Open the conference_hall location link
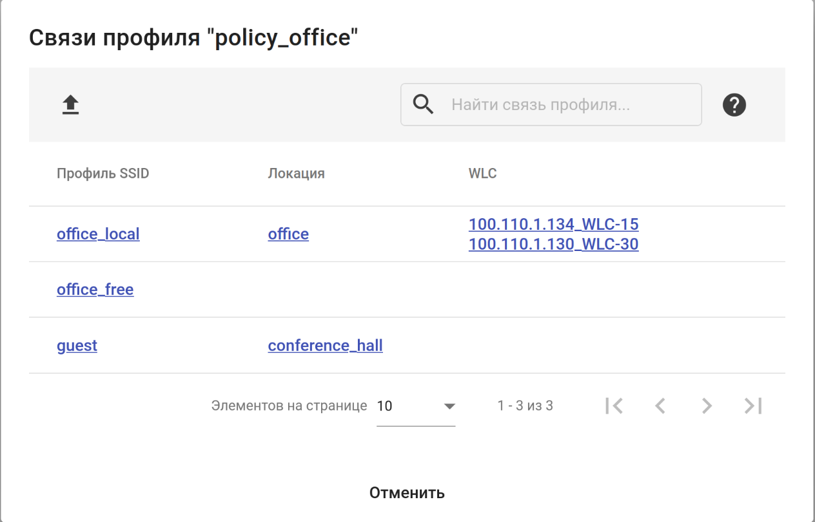Screen dimensions: 815x522 pos(325,346)
